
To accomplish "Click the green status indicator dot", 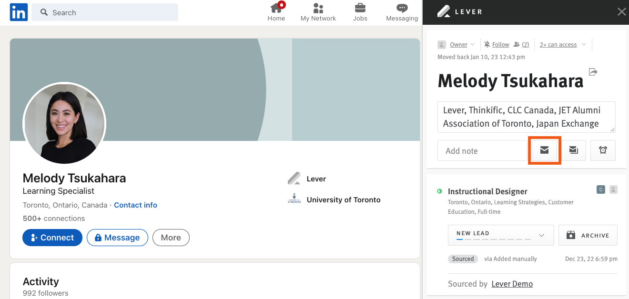I will click(439, 191).
